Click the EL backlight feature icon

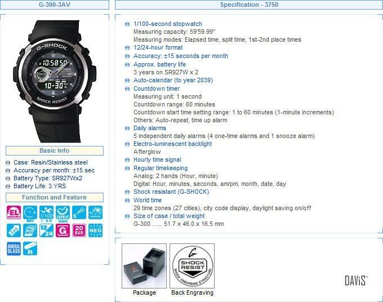pyautogui.click(x=14, y=212)
